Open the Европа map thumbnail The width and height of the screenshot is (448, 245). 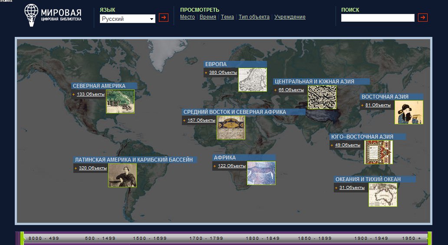pos(253,80)
